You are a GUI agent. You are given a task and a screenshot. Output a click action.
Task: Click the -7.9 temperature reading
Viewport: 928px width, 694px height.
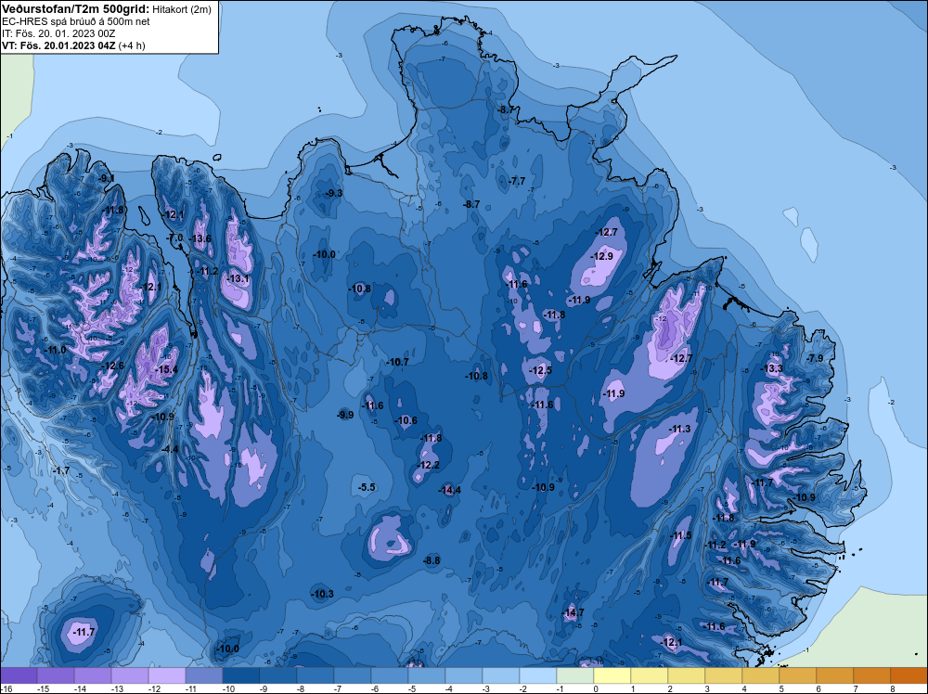tap(815, 358)
